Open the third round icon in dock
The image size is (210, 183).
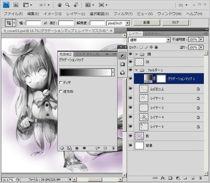[x=122, y=73]
